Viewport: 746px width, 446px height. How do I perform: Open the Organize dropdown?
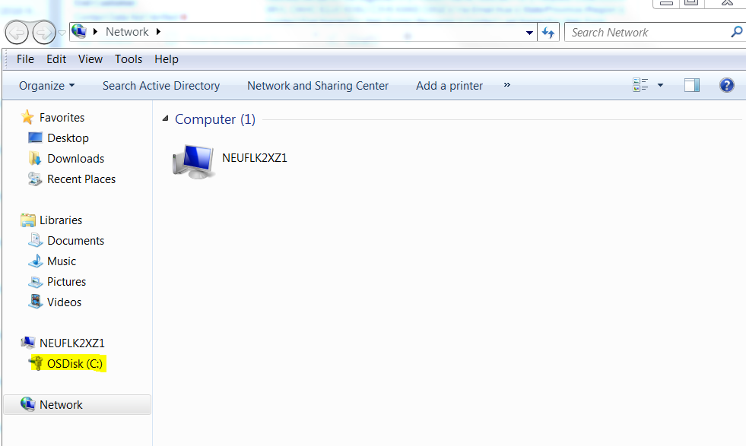click(46, 86)
